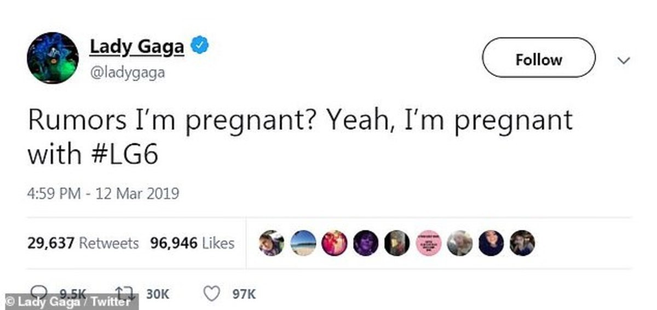The image size is (657, 310).
Task: Open the Lady Gaga display name link
Action: coord(137,47)
